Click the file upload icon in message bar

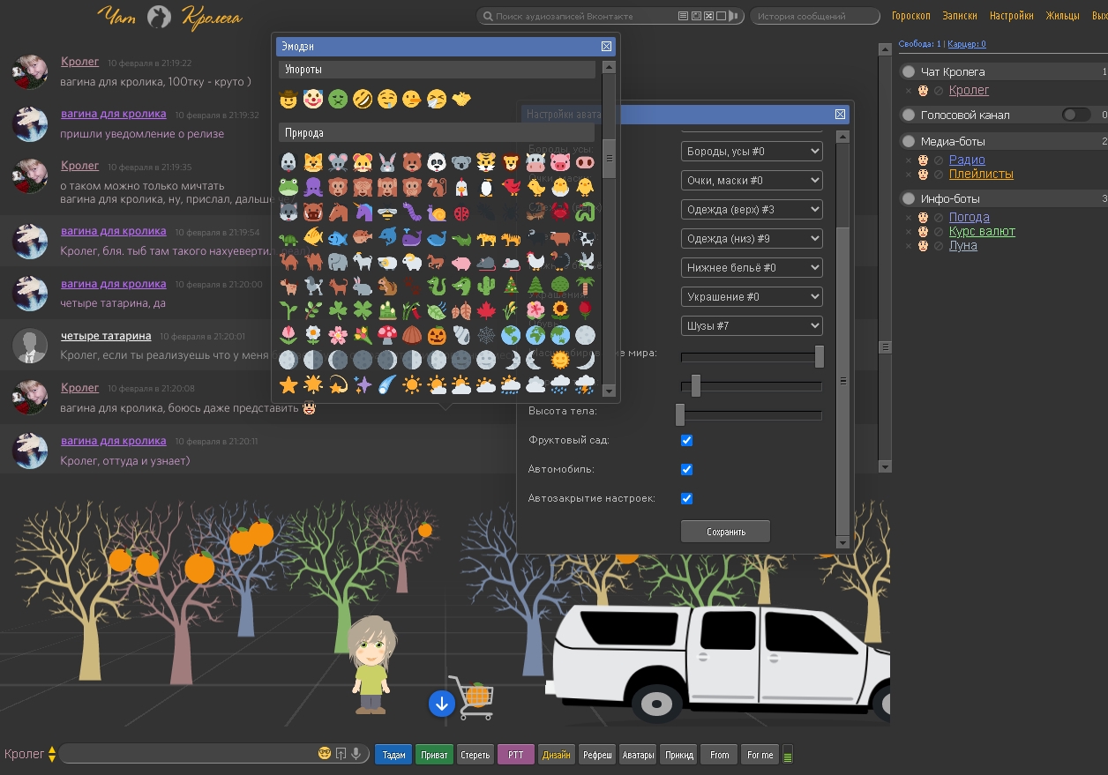coord(341,754)
